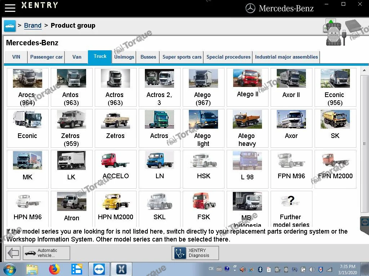
Task: Open Windows Explorer from taskbar
Action: [32, 270]
